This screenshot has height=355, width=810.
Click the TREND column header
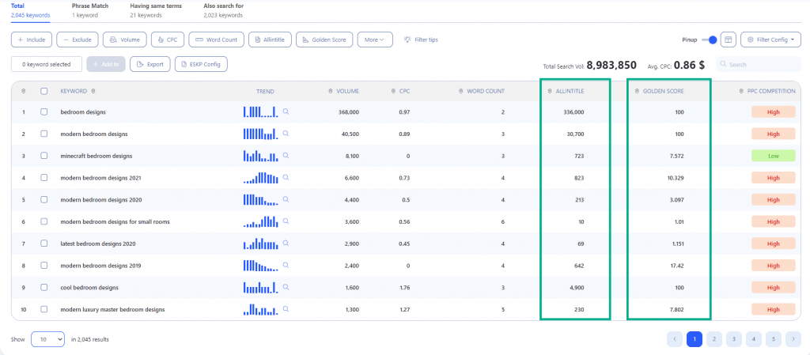tap(266, 92)
